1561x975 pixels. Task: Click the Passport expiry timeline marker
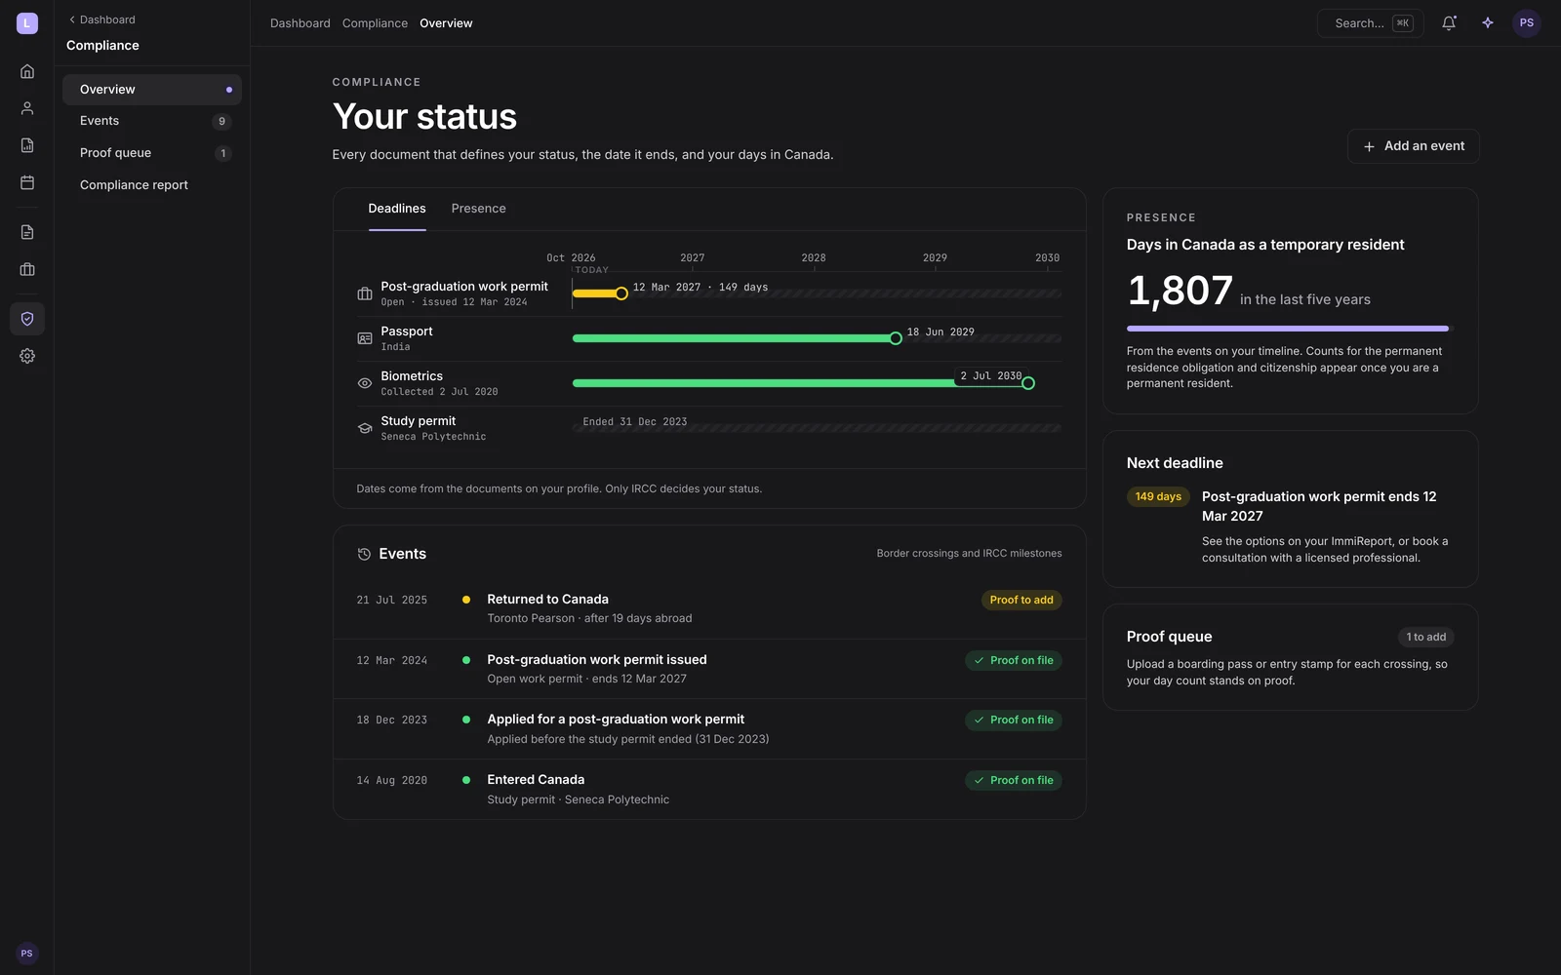896,338
